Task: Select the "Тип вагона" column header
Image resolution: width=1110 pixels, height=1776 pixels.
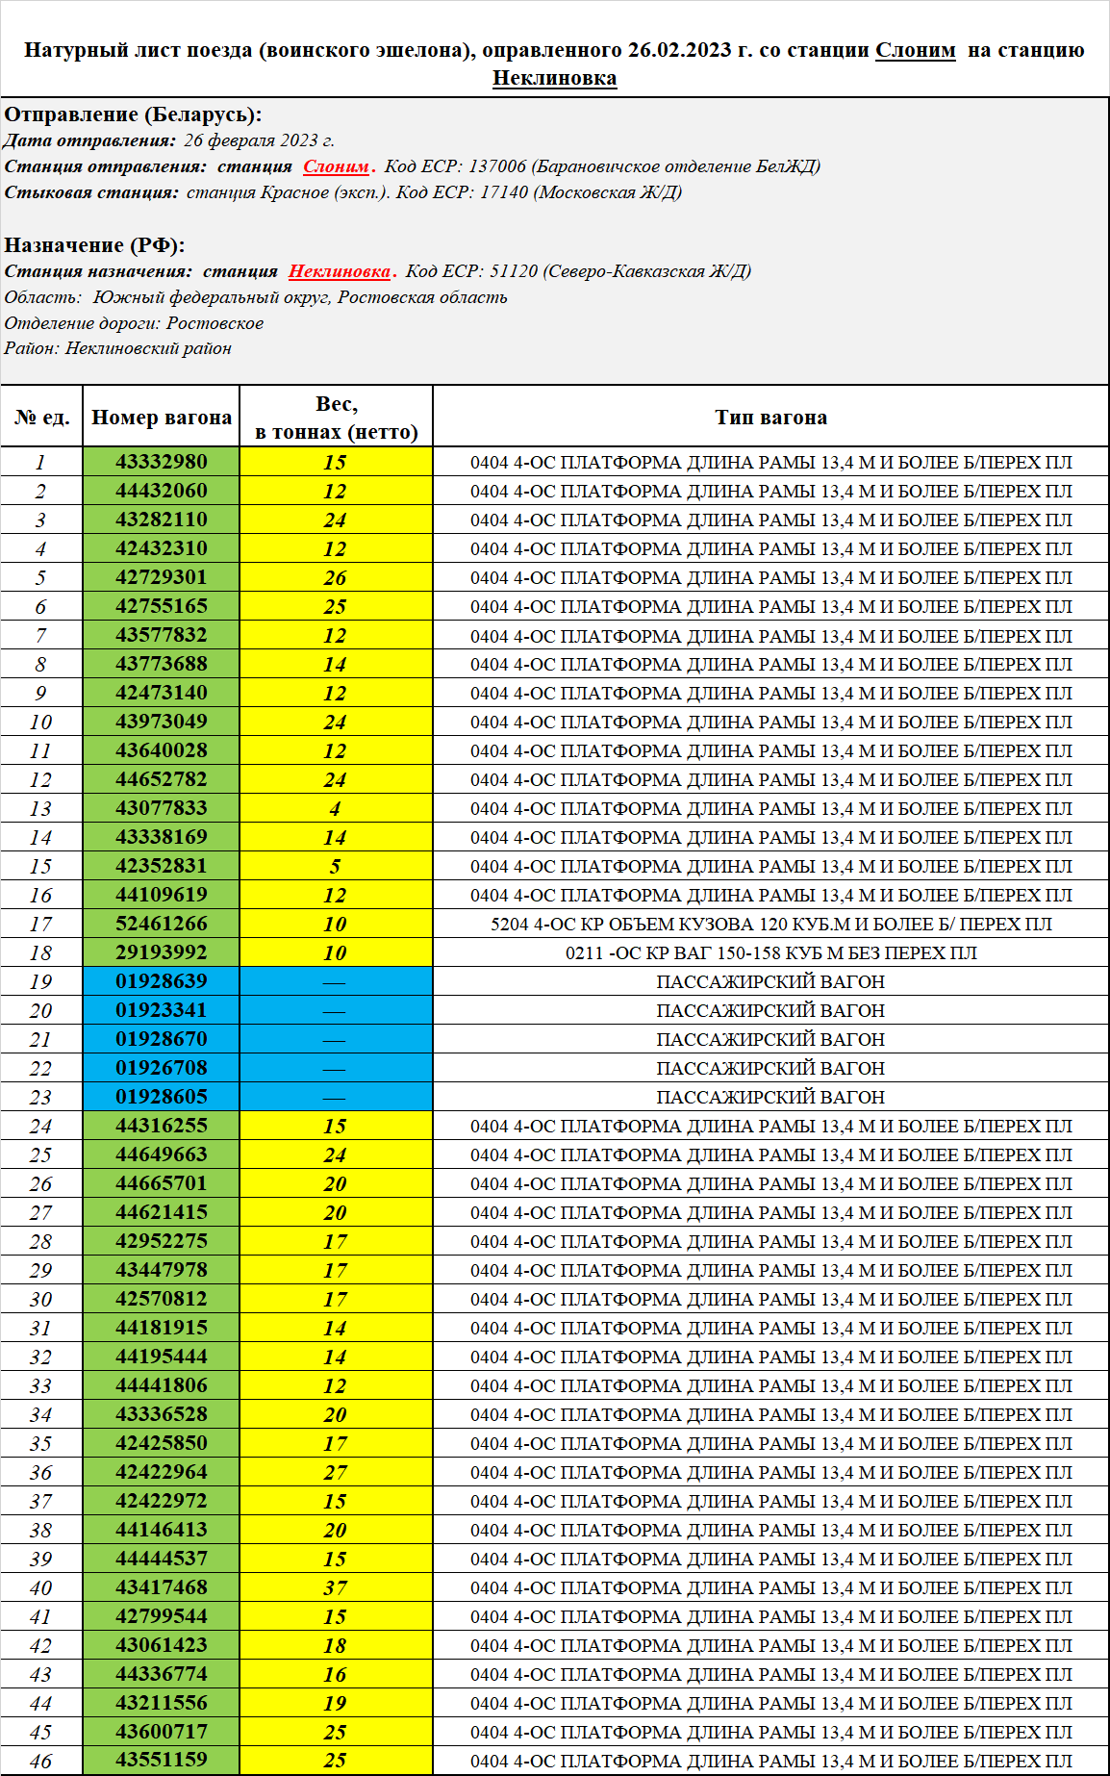Action: point(770,418)
